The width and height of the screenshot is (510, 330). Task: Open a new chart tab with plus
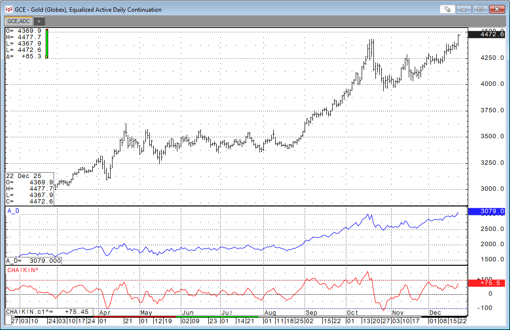[39, 21]
